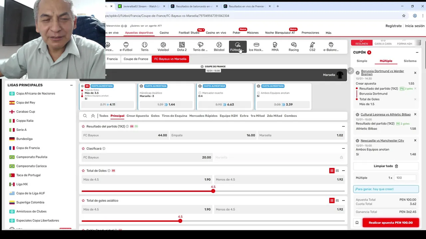Click the multiple stake amount input

pyautogui.click(x=405, y=178)
